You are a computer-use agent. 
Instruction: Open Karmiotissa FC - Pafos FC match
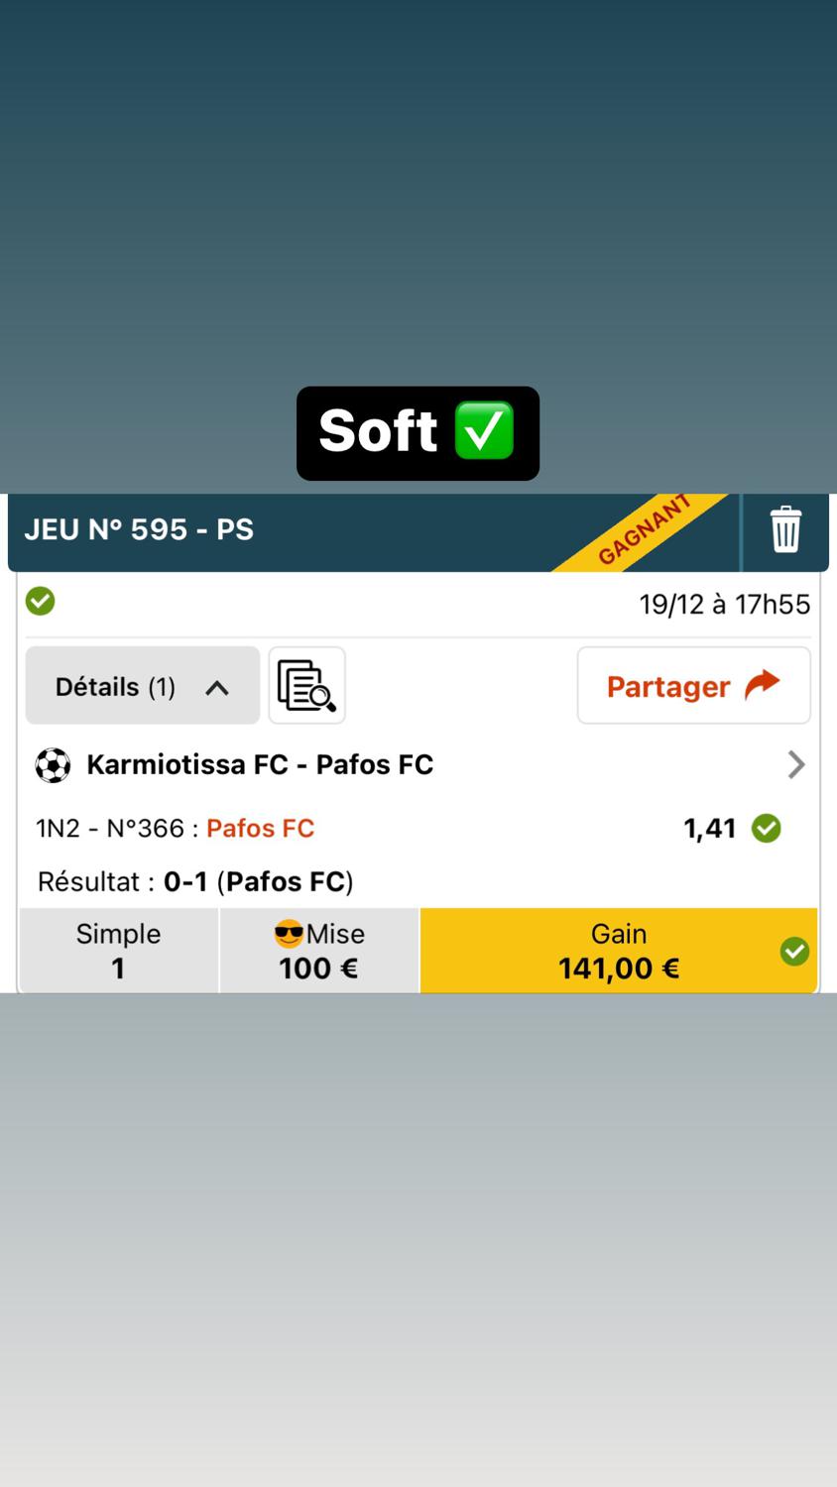(x=260, y=765)
